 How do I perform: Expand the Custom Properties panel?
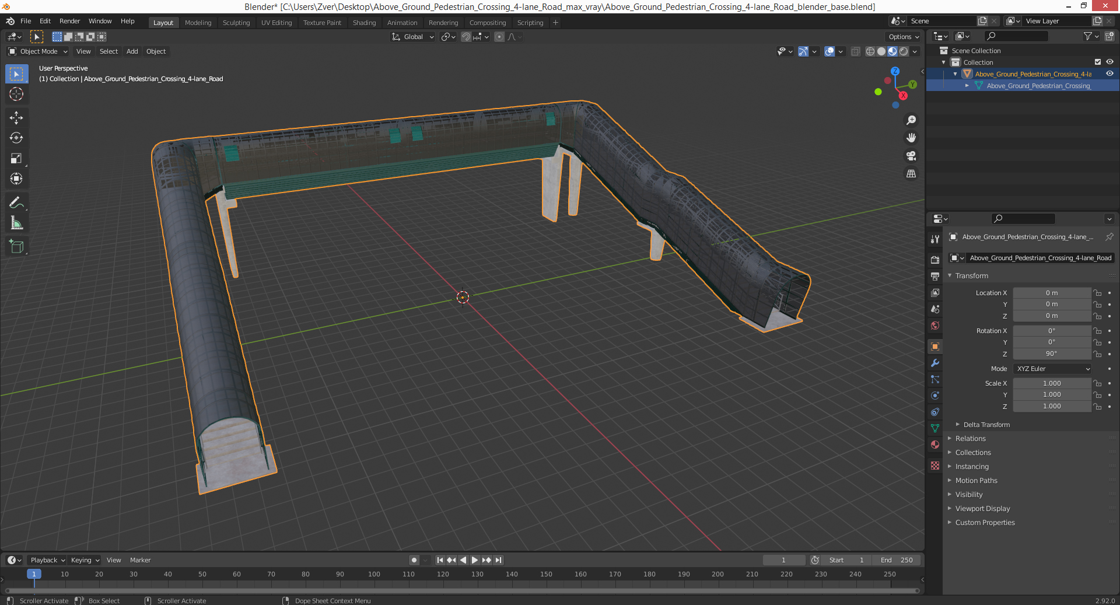point(985,523)
